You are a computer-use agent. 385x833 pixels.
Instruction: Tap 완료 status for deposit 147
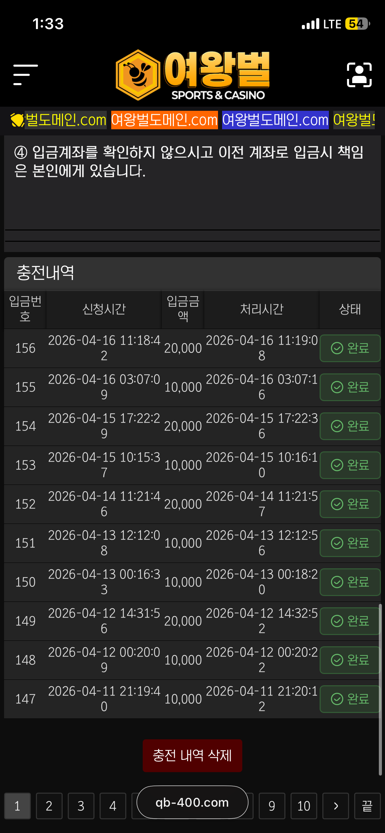click(350, 699)
